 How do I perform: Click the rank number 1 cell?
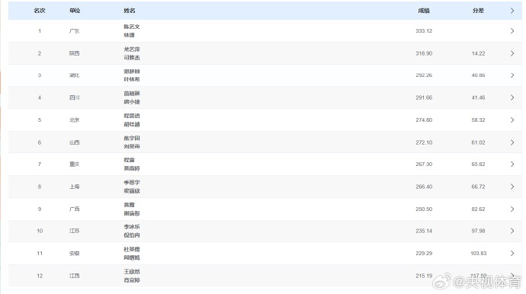[x=40, y=30]
